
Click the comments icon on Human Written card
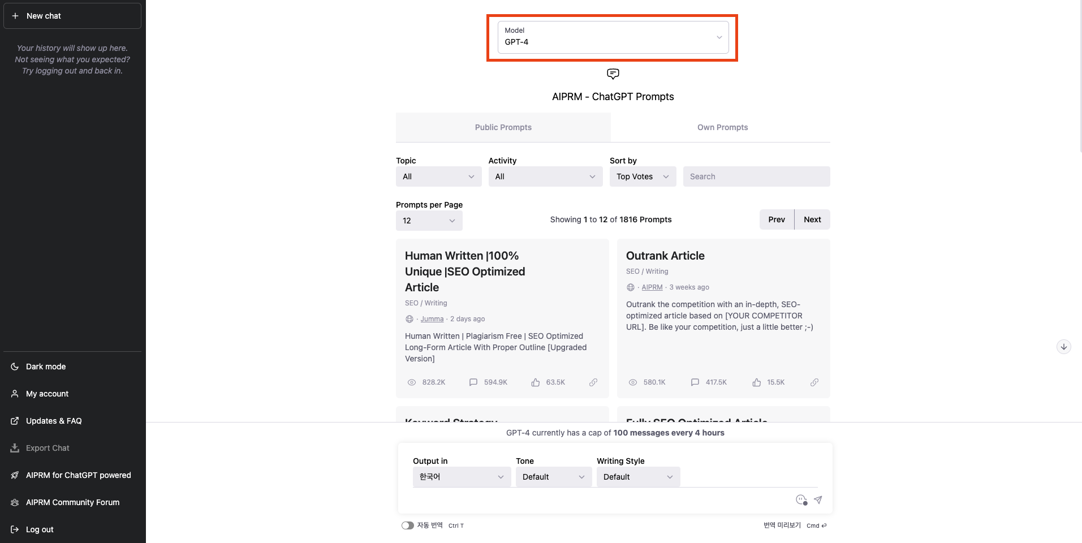pos(473,382)
